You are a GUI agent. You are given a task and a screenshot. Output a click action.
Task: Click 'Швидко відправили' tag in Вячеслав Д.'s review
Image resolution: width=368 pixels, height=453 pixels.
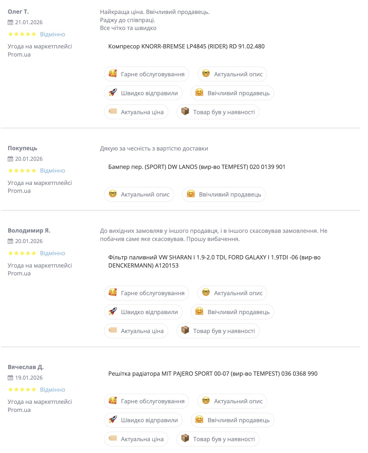[x=143, y=420]
